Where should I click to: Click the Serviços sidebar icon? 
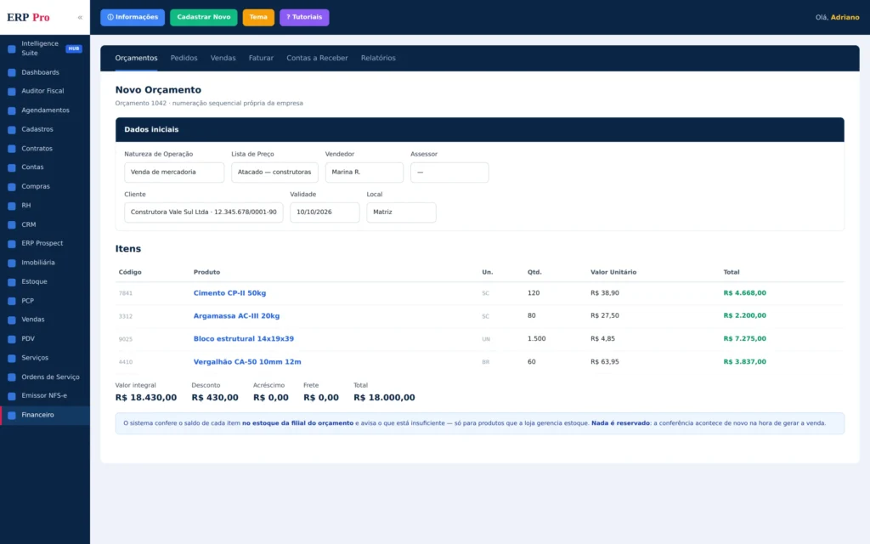coord(12,358)
